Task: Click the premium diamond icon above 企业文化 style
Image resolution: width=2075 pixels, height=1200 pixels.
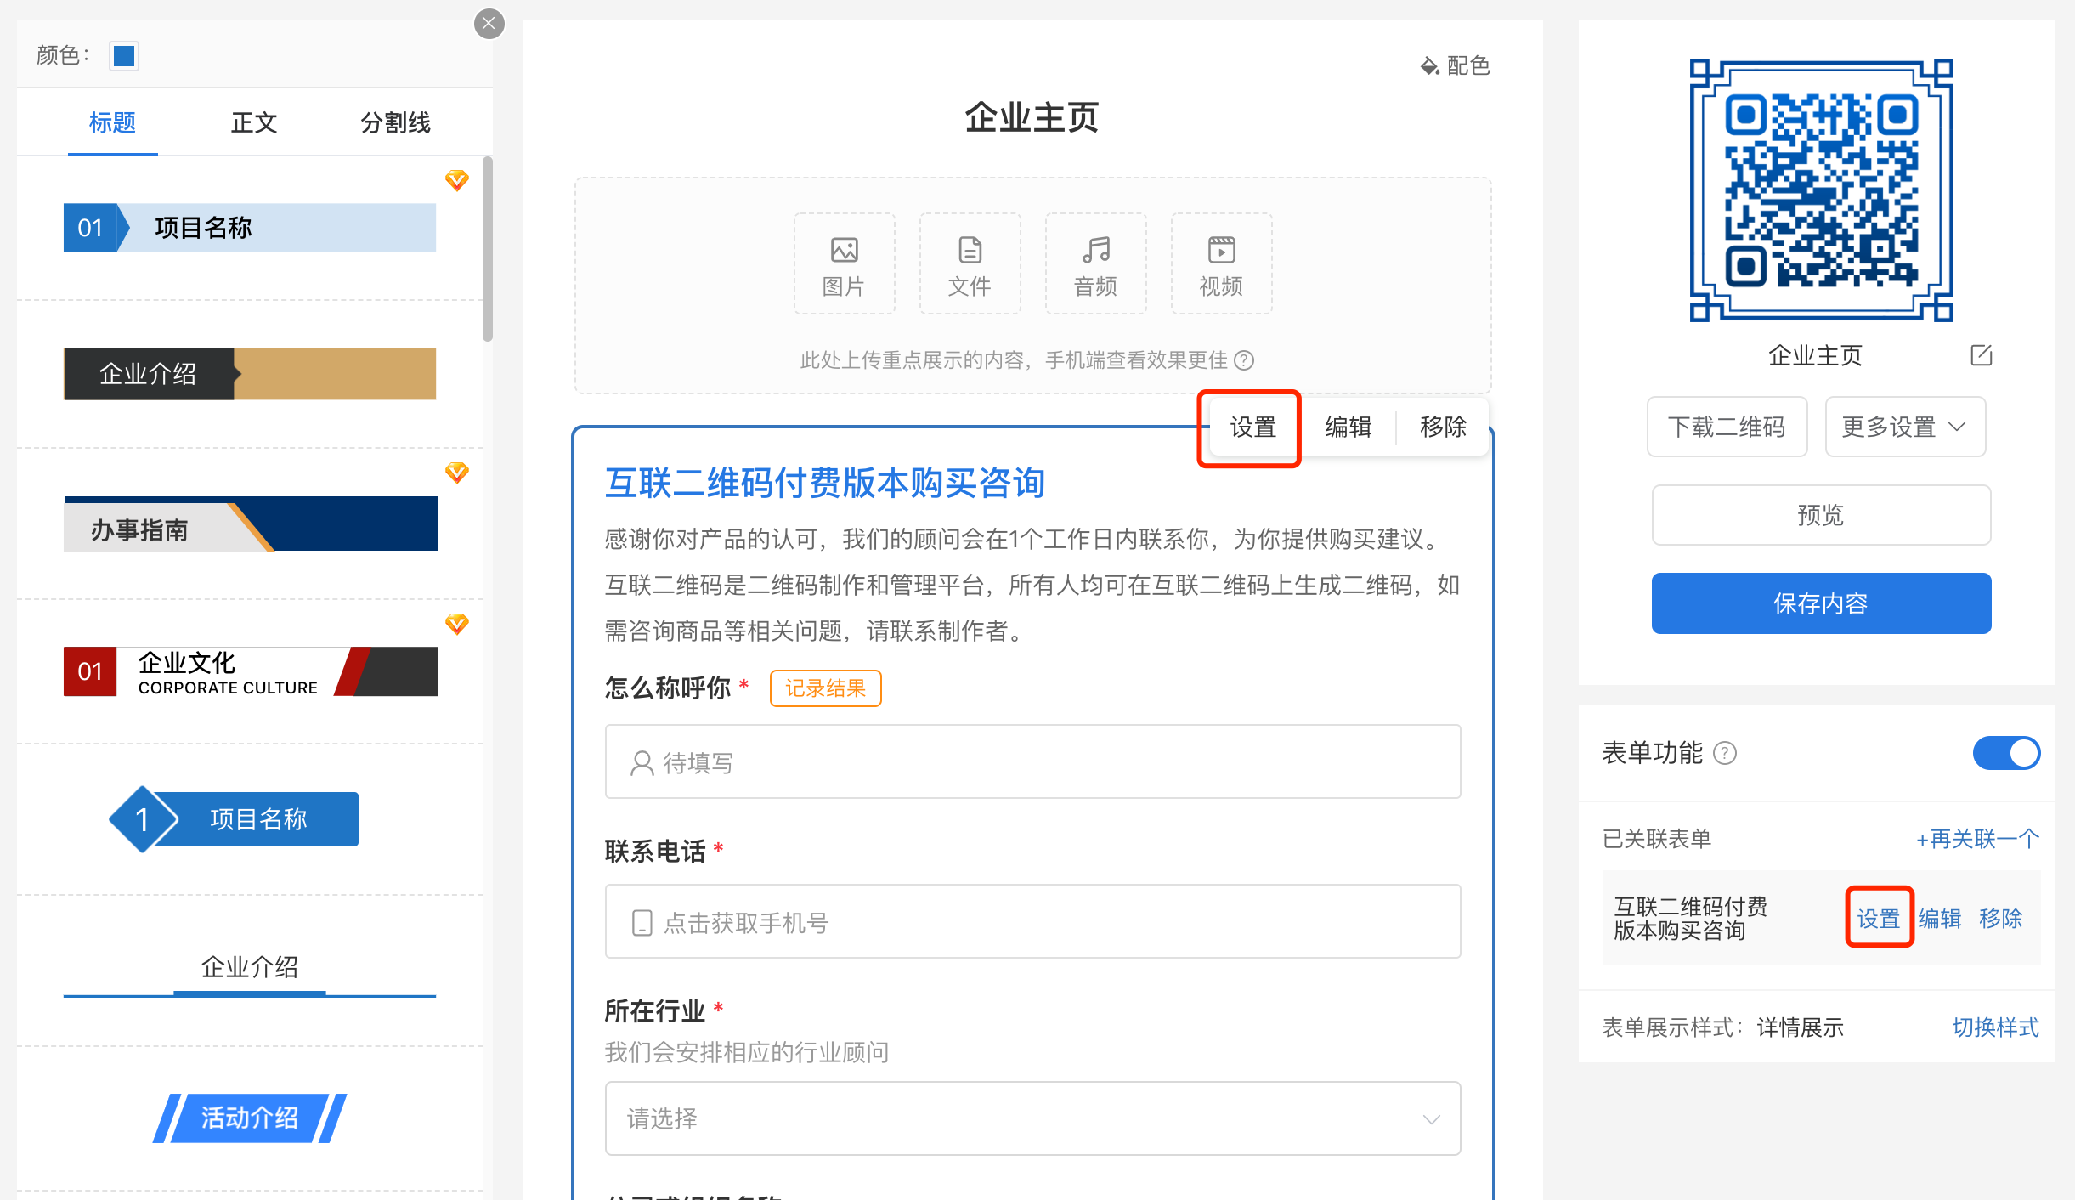Action: pyautogui.click(x=457, y=624)
